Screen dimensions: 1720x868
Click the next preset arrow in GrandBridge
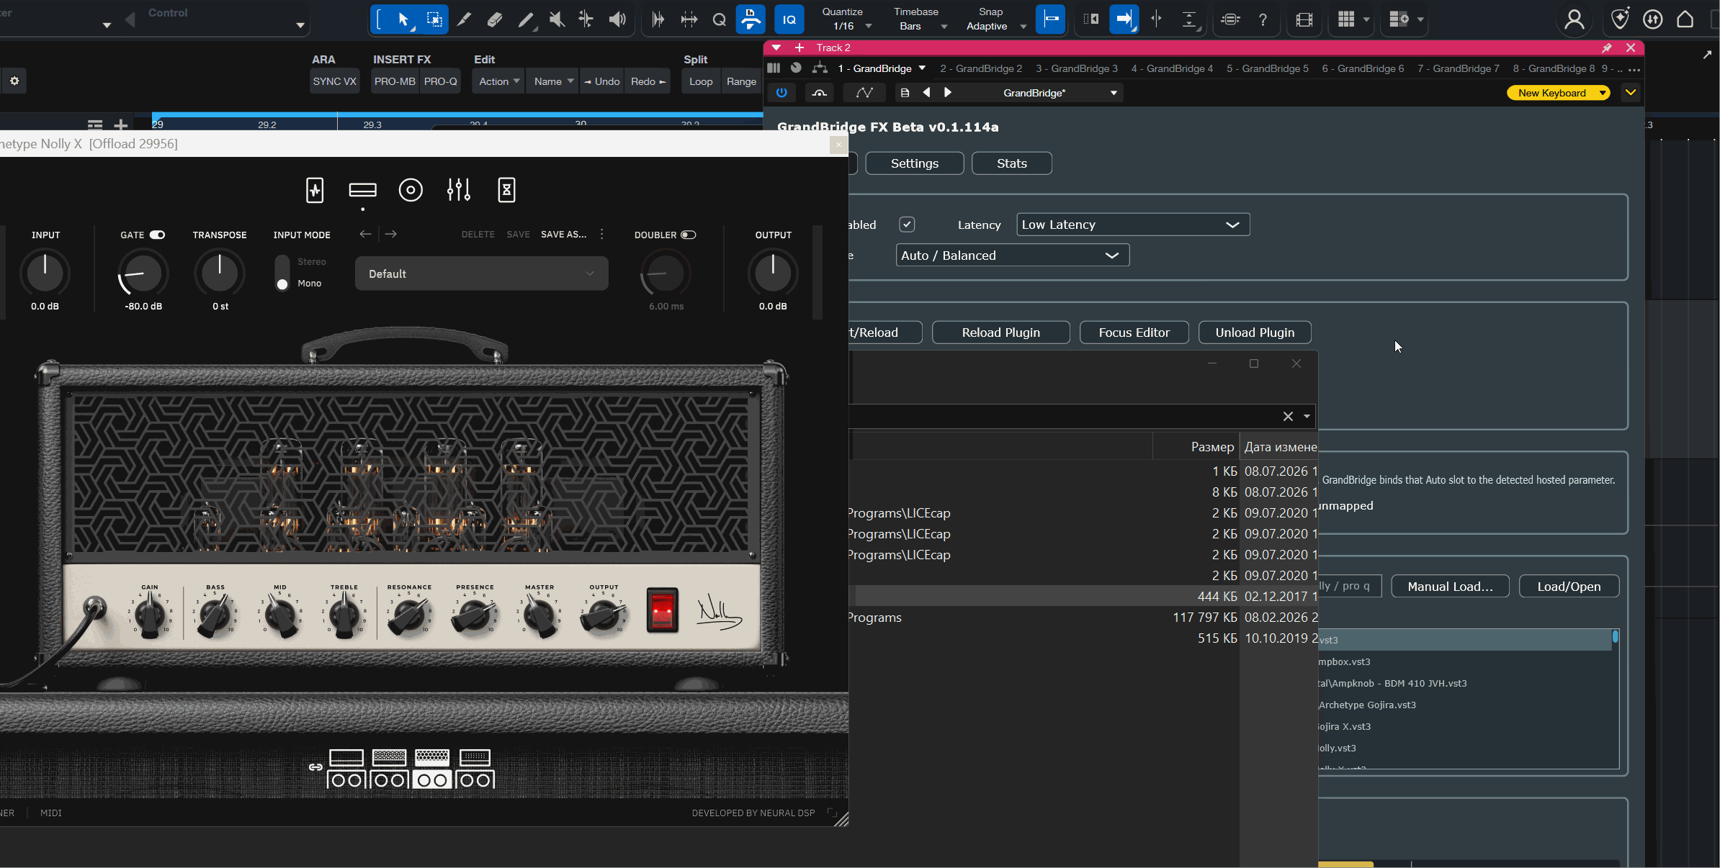point(948,92)
